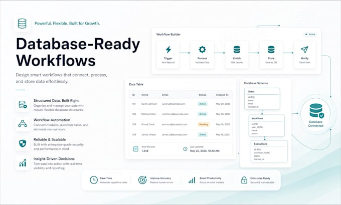The height and width of the screenshot is (205, 341).
Task: Click the Last Updated clock icon
Action: (185, 149)
